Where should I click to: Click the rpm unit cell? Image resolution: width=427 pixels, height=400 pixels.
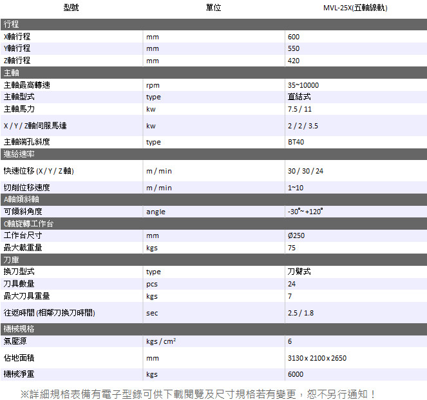pos(153,85)
